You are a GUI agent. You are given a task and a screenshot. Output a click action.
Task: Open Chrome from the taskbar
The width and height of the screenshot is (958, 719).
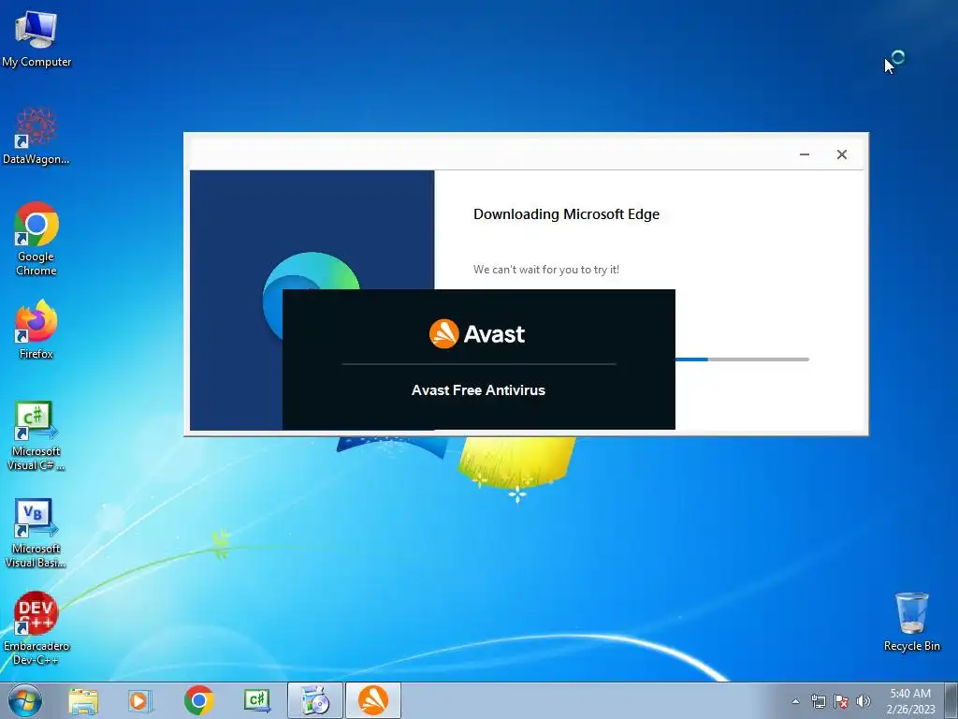(x=198, y=700)
